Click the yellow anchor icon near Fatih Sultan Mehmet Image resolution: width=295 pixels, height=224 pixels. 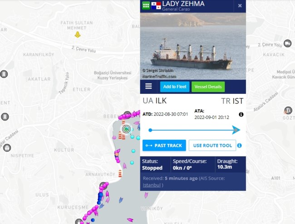(77, 34)
